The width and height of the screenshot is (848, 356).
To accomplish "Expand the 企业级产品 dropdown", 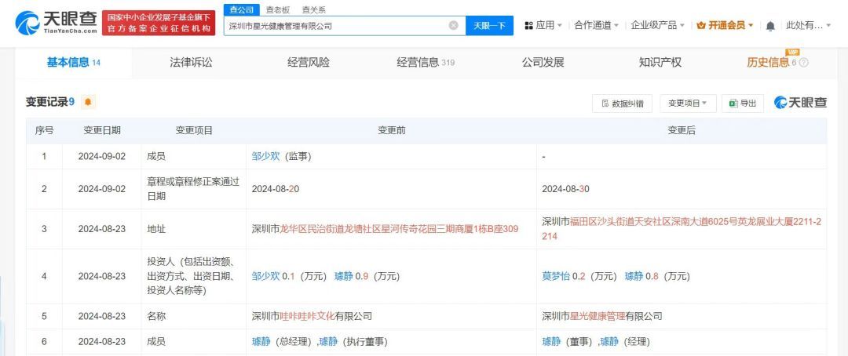I will [657, 25].
